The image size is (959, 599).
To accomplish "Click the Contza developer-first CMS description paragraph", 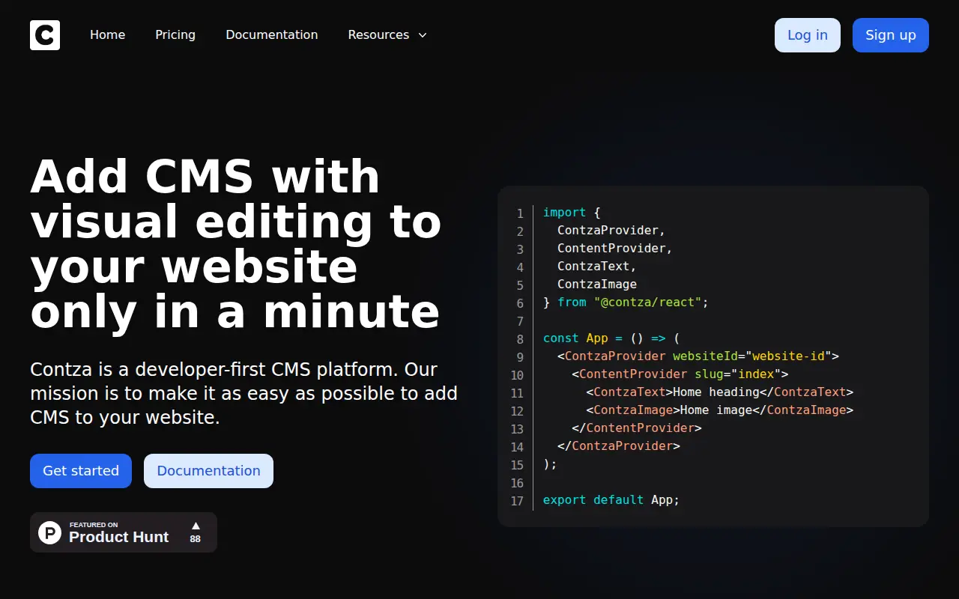I will pos(243,393).
